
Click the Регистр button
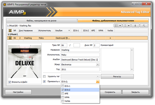pyautogui.click(x=117, y=76)
